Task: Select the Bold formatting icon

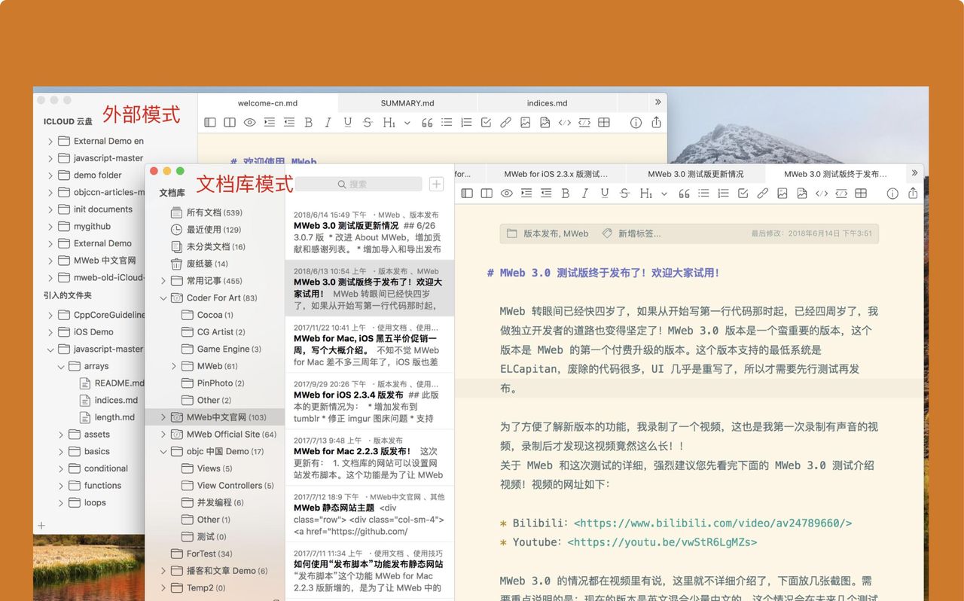Action: [x=565, y=194]
